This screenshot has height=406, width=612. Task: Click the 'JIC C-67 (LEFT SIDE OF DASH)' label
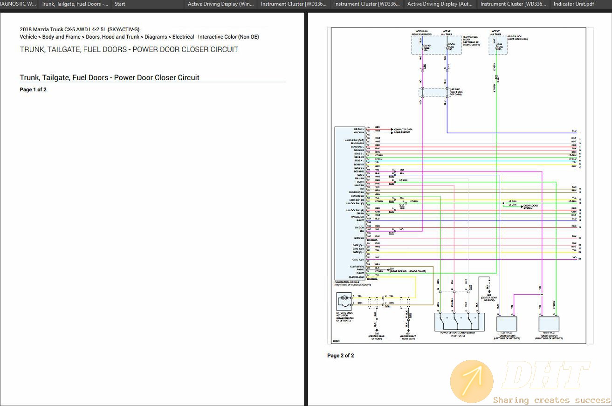458,91
